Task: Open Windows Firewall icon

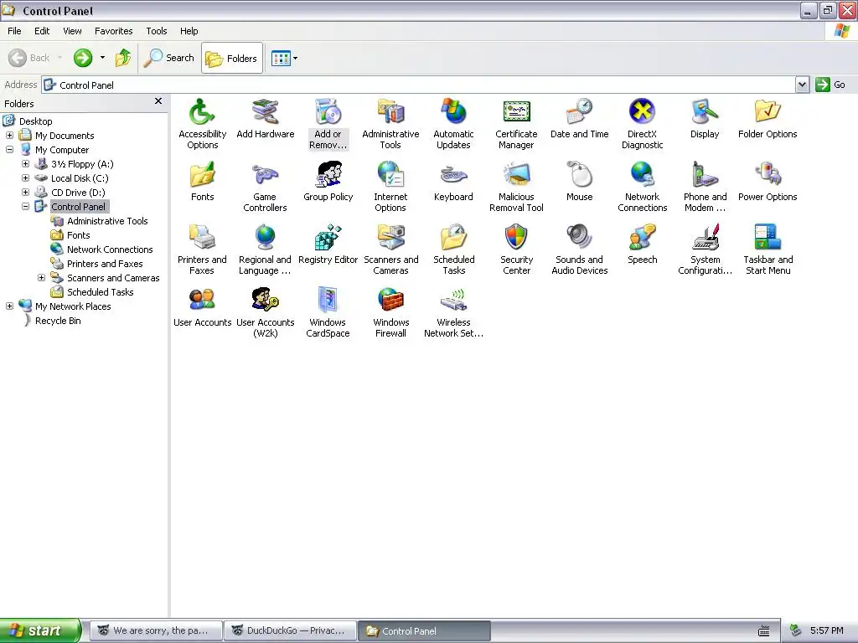Action: 390,313
